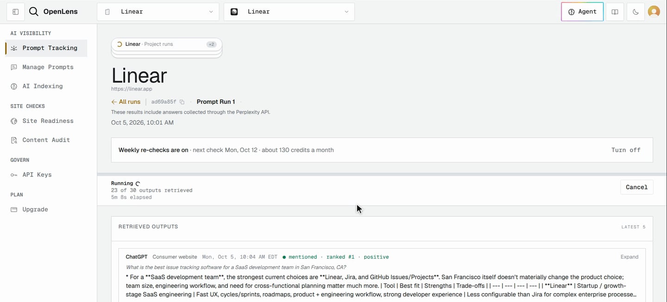Image resolution: width=667 pixels, height=302 pixels.
Task: Open the second Linear brand dropdown
Action: coord(289,12)
